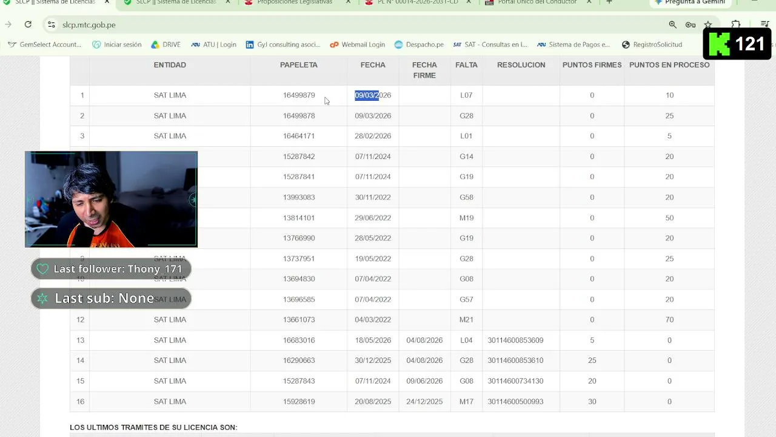
Task: Open SAT - Consultas en L... bookmark
Action: pos(490,44)
